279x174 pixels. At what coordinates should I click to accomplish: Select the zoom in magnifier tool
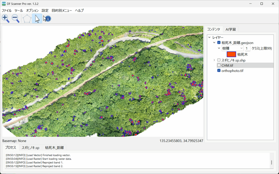5,19
